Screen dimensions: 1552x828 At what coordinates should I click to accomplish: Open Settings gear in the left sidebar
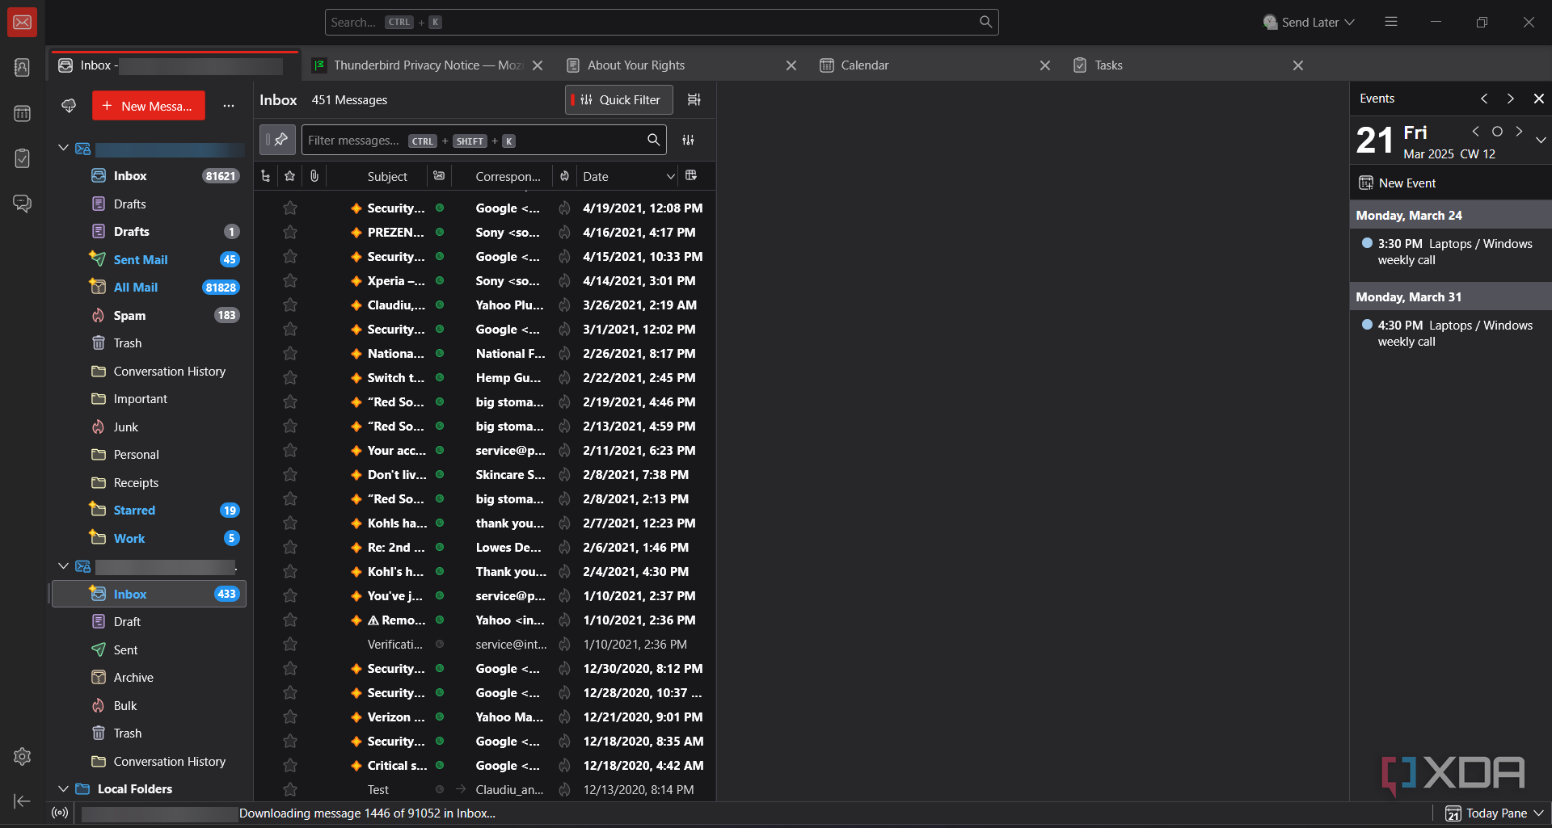coord(22,756)
